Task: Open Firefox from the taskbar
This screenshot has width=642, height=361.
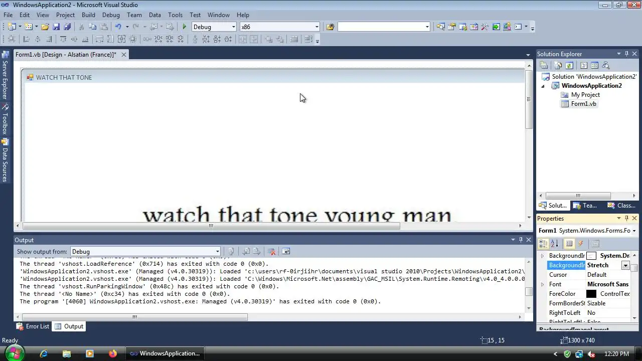Action: pyautogui.click(x=112, y=353)
